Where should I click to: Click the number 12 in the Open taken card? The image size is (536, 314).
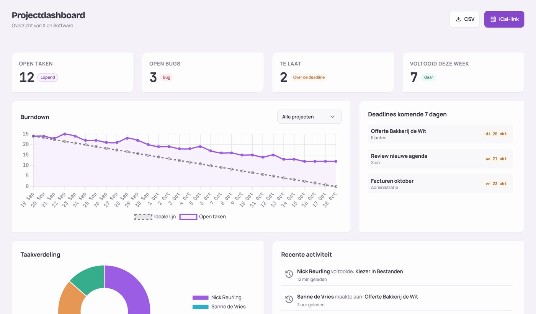[x=27, y=77]
